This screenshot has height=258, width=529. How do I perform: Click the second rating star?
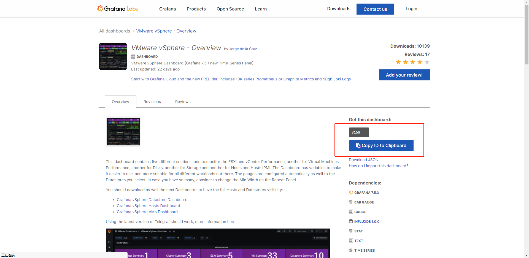click(406, 62)
